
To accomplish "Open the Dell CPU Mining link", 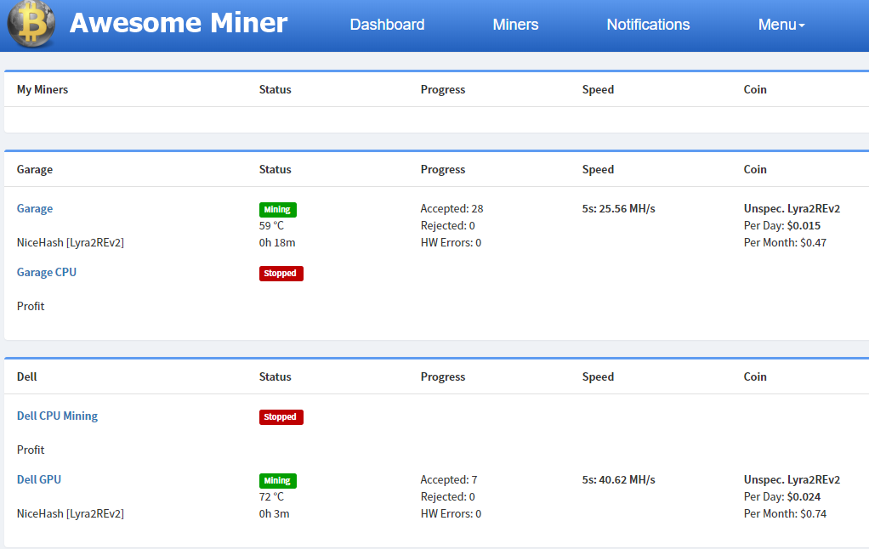I will click(57, 416).
